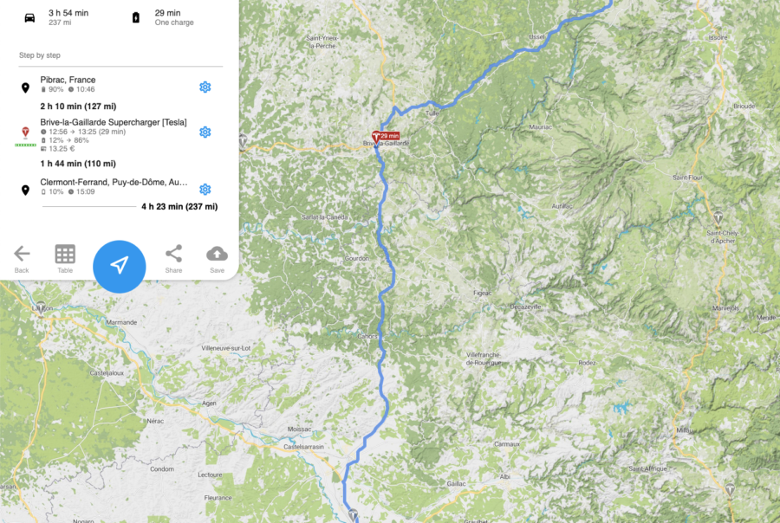Click the car icon drive time summary
Viewport: 780px width, 523px height.
pyautogui.click(x=29, y=18)
